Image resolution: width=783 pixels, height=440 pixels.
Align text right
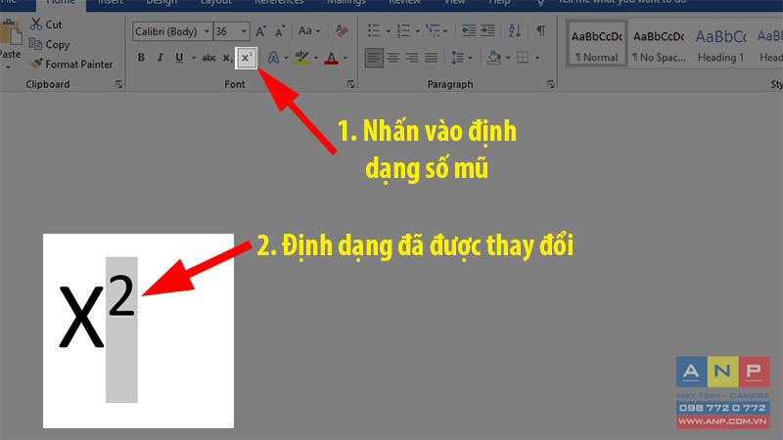tap(412, 58)
